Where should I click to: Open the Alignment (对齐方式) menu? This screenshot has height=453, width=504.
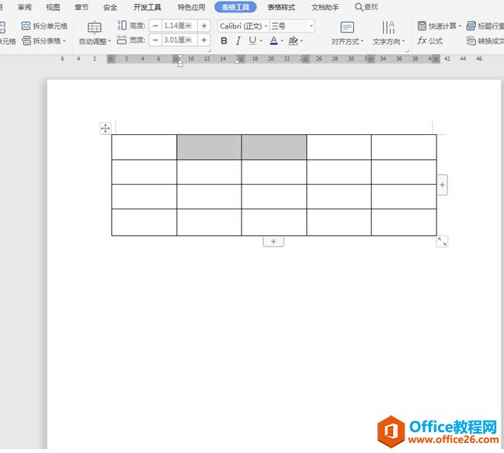click(347, 33)
